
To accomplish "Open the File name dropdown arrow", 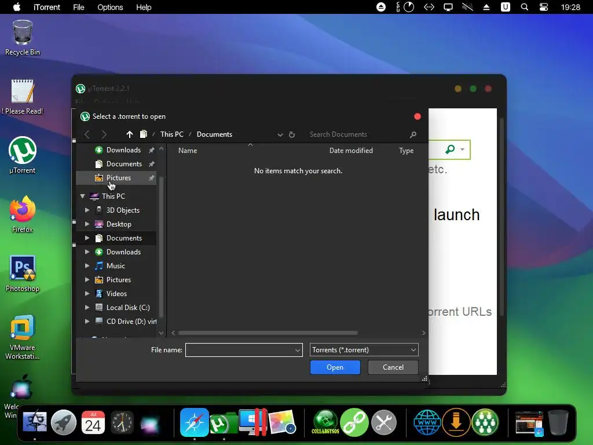I will pyautogui.click(x=298, y=350).
